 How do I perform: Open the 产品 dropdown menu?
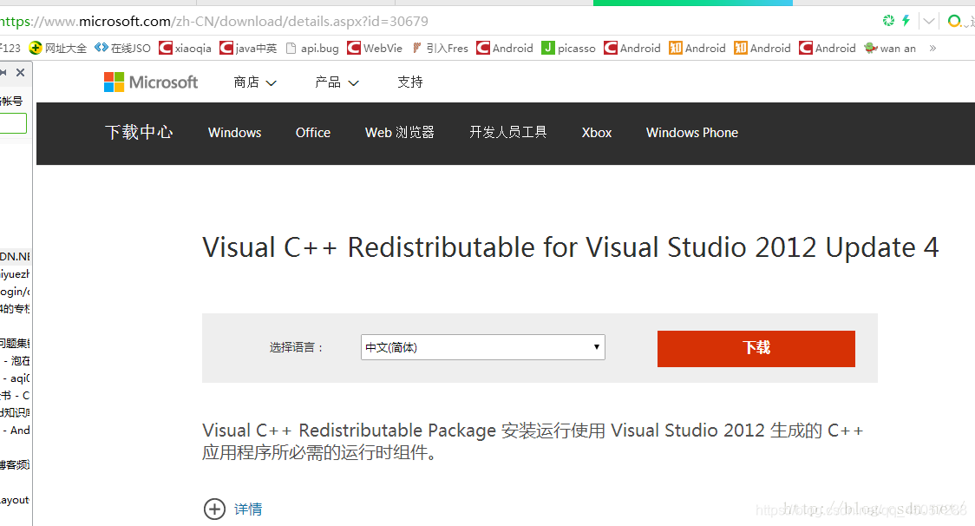click(337, 82)
